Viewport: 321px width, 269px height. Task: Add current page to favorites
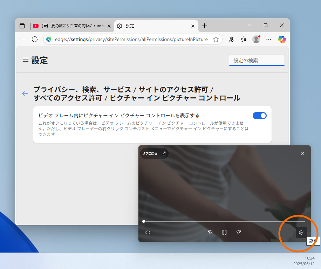point(216,39)
